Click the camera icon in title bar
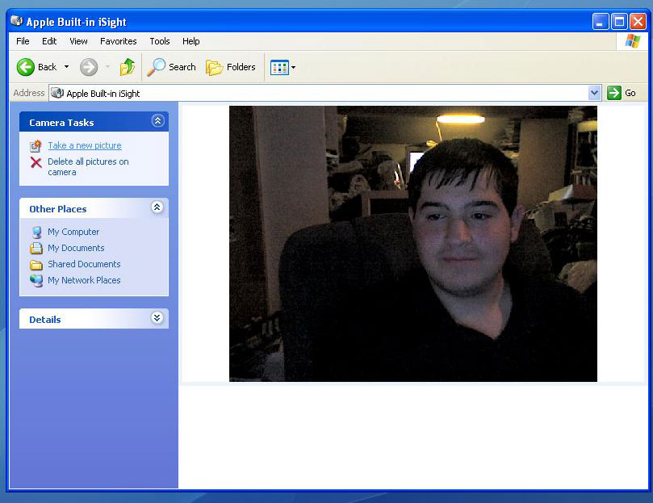This screenshot has width=653, height=503. tap(17, 20)
